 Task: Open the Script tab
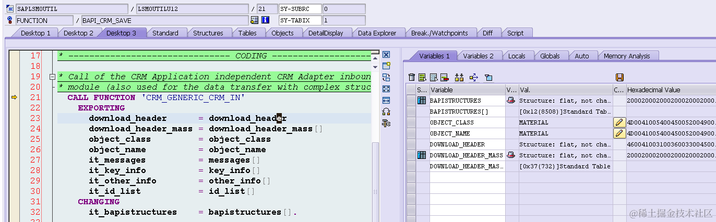515,33
